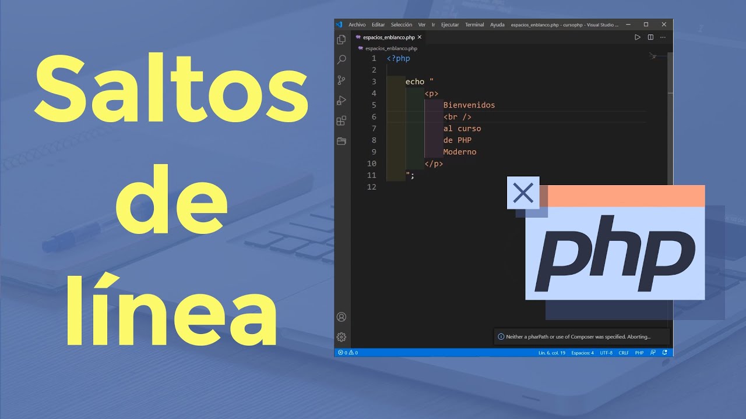Split the editor to the right

click(x=650, y=37)
